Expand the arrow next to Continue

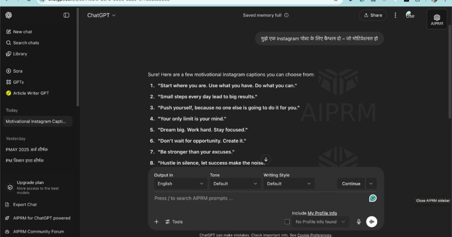tap(371, 184)
